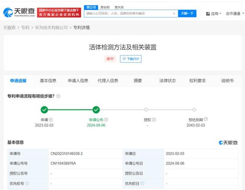Click the help icon next to 申请公布 step
245x190 pixels.
pyautogui.click(x=106, y=120)
